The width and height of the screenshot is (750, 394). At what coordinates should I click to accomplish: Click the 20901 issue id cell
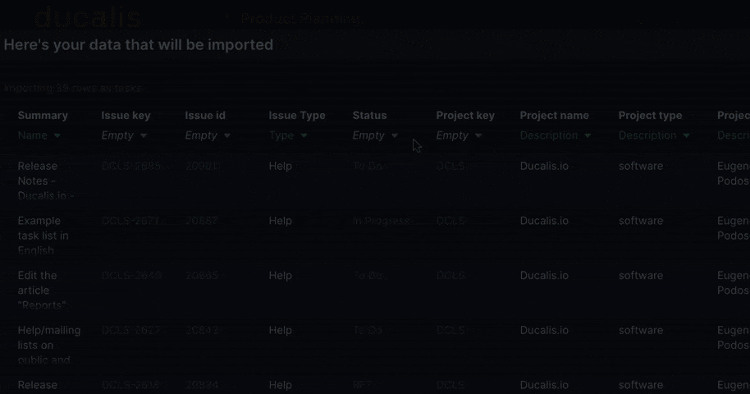202,166
